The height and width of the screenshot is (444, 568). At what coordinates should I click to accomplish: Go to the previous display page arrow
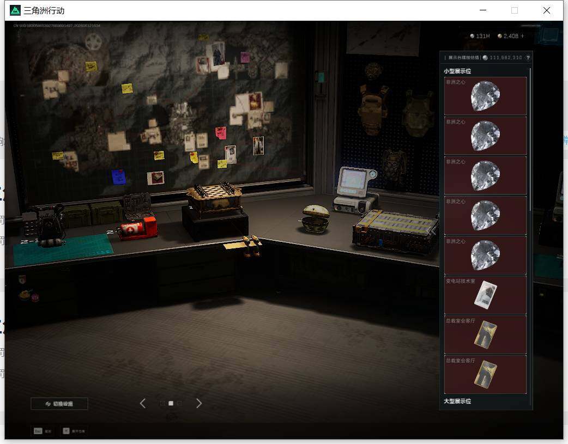click(143, 403)
